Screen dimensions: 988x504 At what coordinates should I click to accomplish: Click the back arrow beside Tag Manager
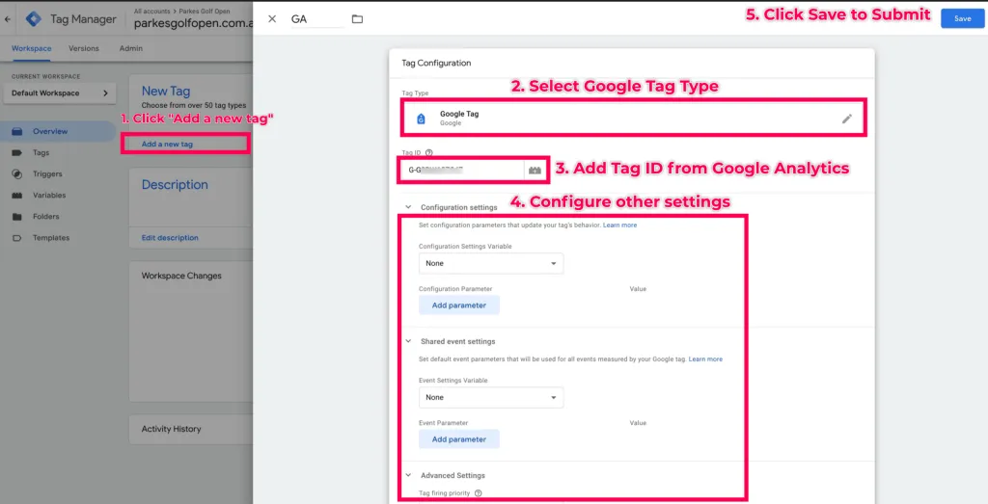point(8,19)
